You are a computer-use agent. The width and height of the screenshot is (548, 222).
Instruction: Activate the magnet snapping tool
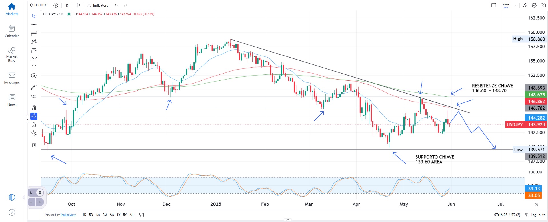(34, 107)
